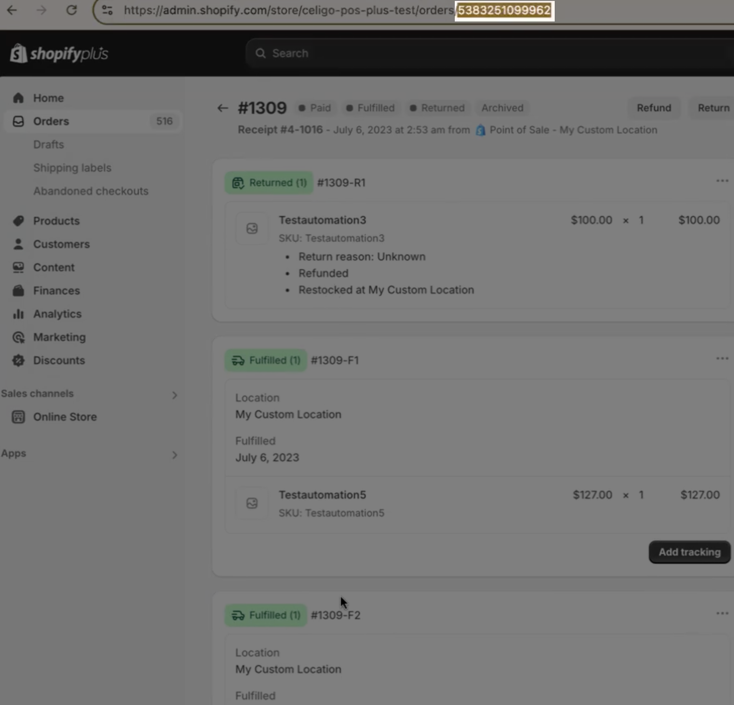Click the Archived status badge

pos(502,108)
